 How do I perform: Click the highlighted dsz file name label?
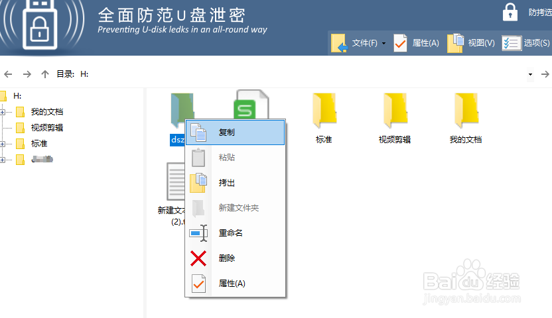pos(177,140)
